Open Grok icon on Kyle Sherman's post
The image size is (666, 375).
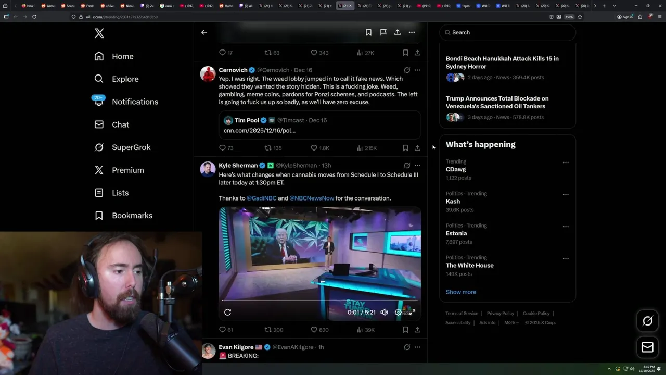[407, 165]
